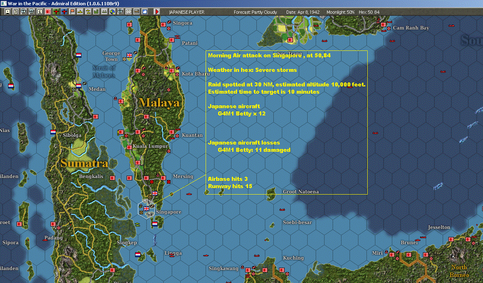This screenshot has height=283, width=483.
Task: Click the yellow ship icon southwest of Singapore
Action: [x=137, y=224]
